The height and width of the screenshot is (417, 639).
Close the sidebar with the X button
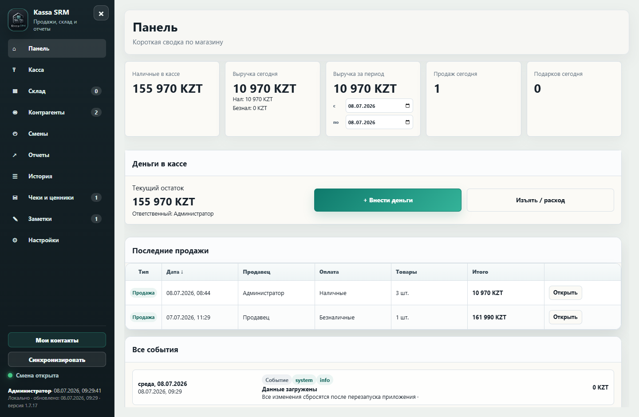tap(101, 13)
